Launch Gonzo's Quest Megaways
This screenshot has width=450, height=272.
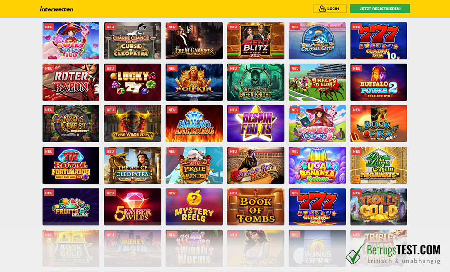coord(71,123)
